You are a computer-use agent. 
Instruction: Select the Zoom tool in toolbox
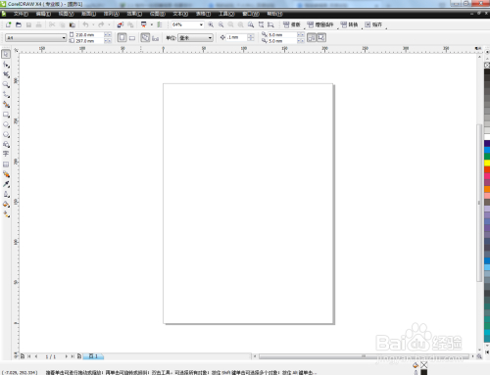pyautogui.click(x=6, y=84)
